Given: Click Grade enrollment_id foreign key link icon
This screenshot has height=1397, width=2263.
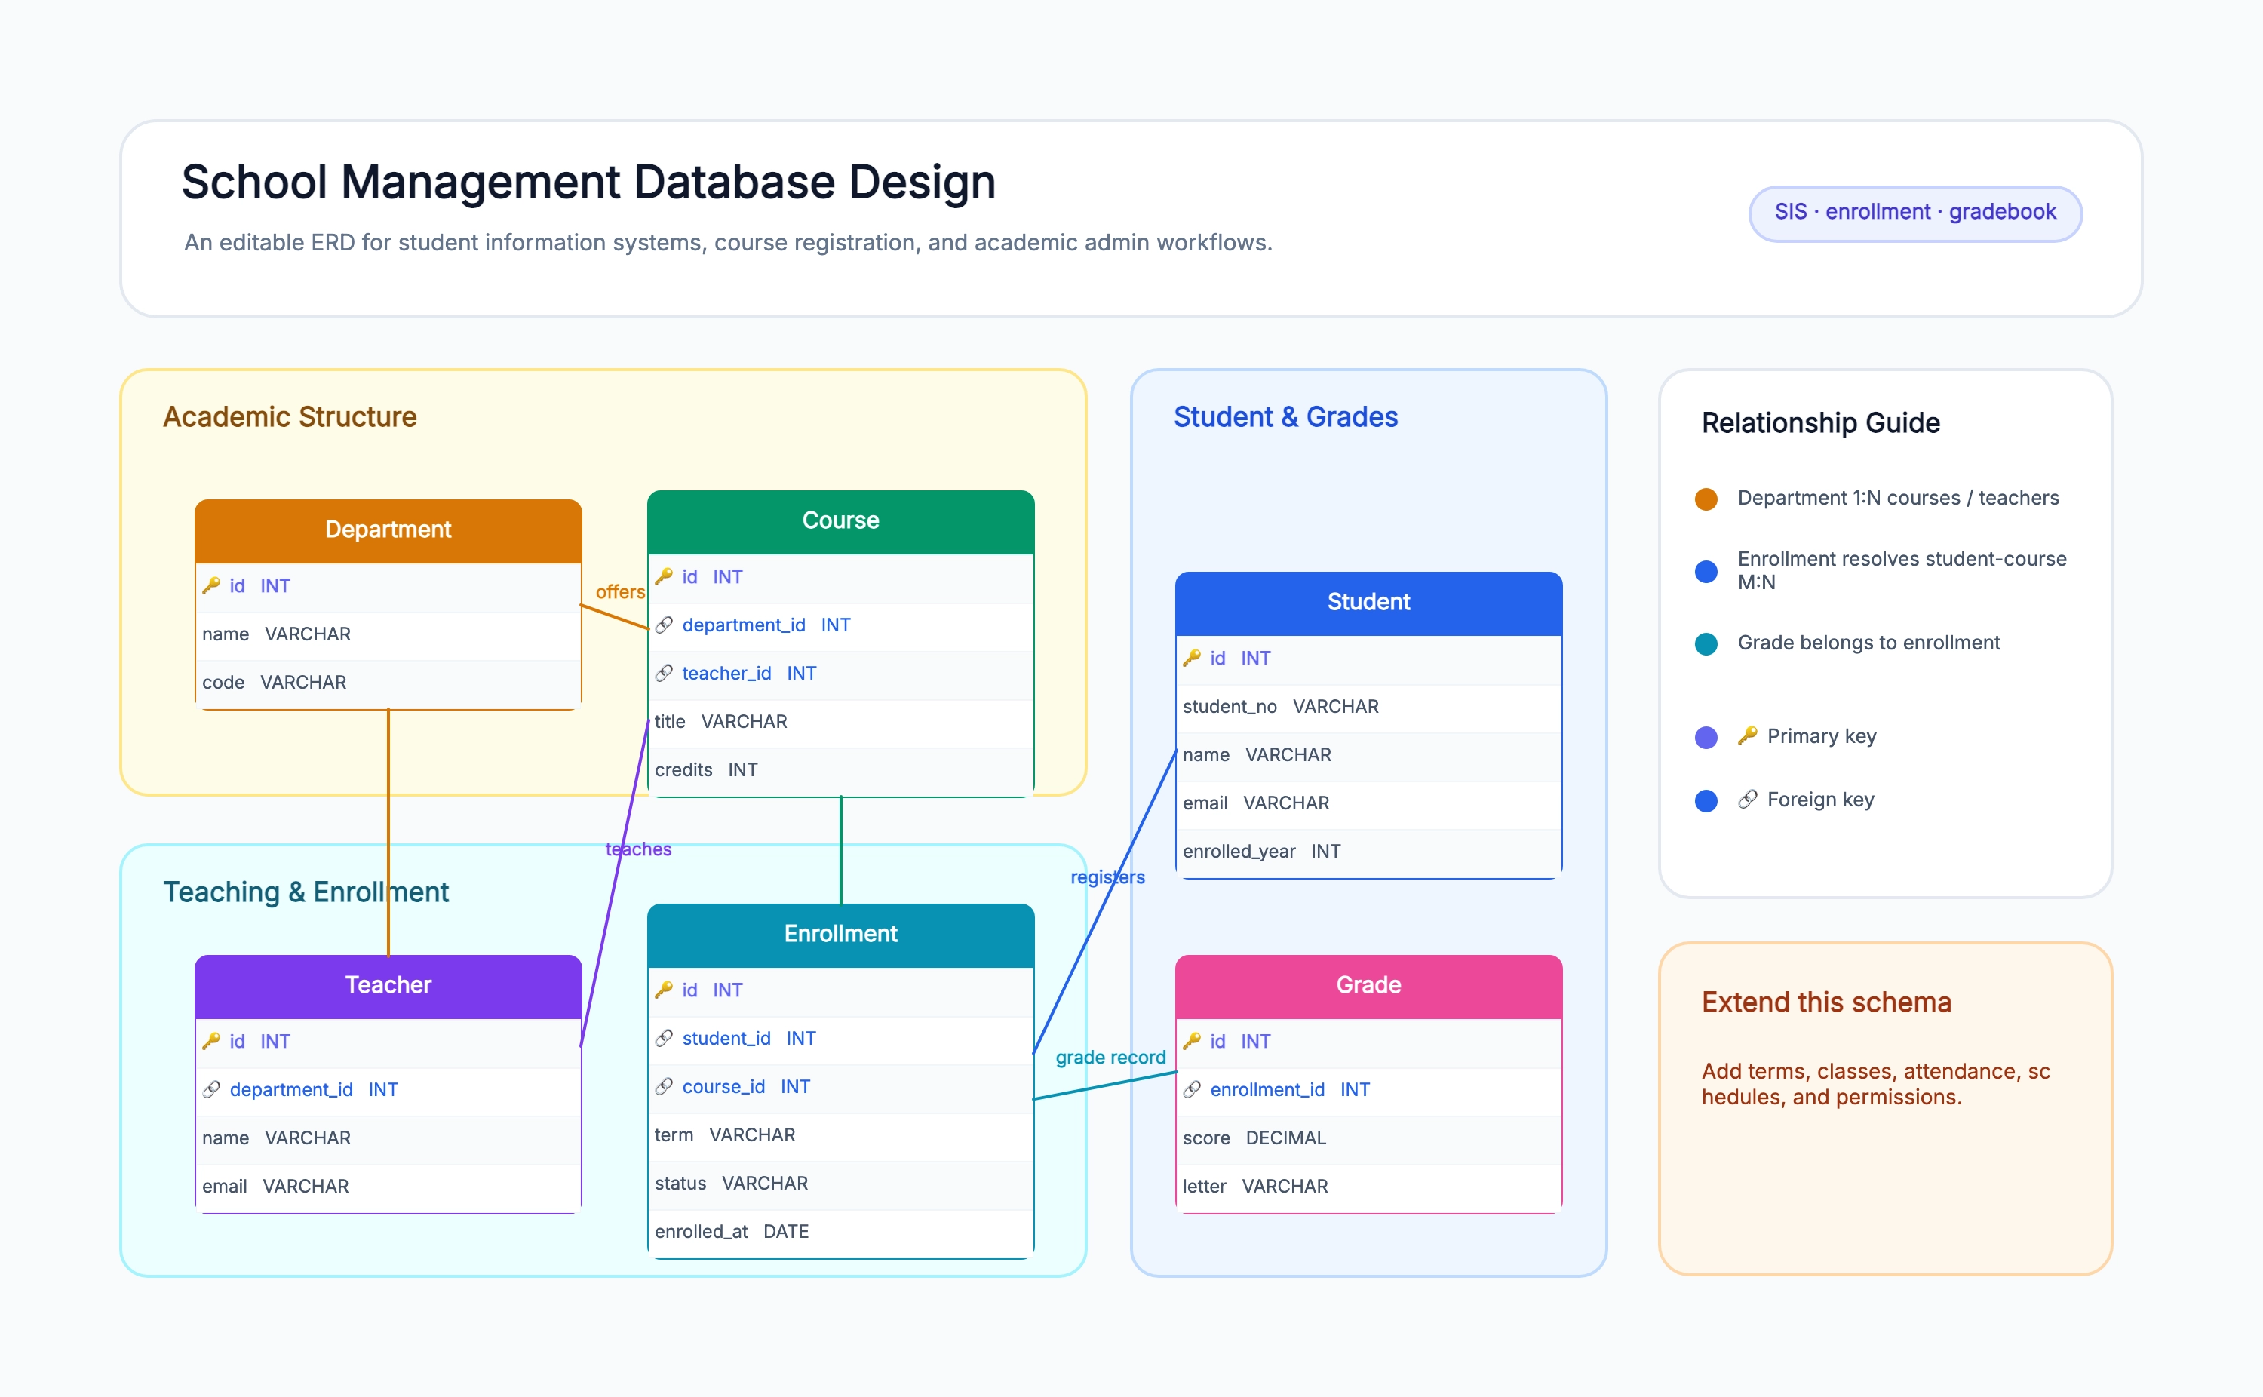Looking at the screenshot, I should (1193, 1089).
